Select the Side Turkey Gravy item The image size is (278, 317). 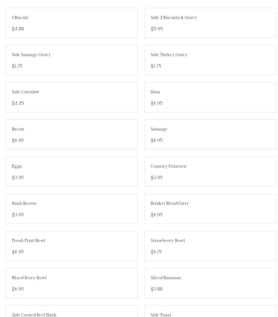coord(210,60)
